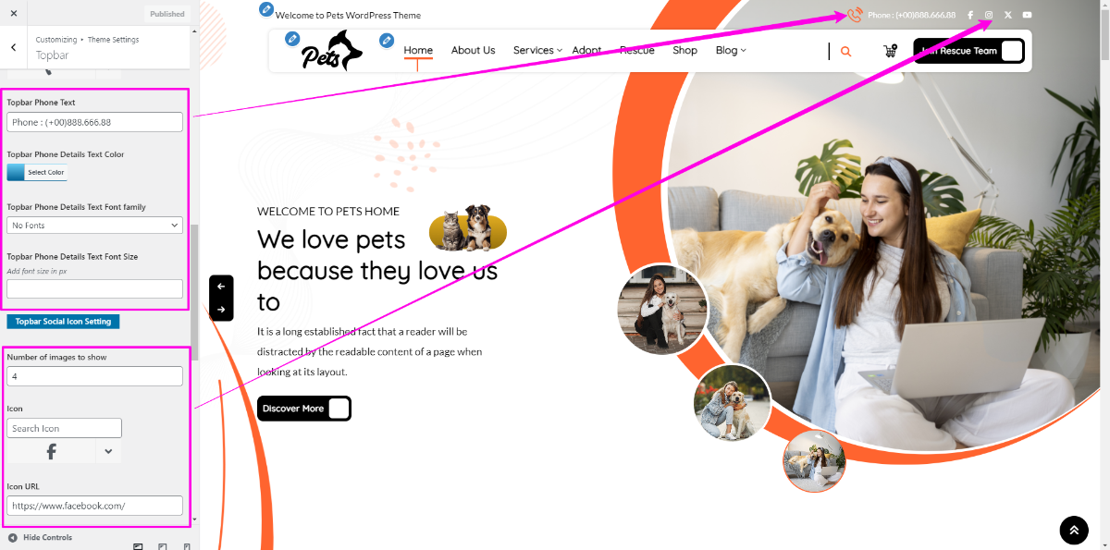Viewport: 1110px width, 550px height.
Task: Close the Customizer with the X icon
Action: point(13,13)
